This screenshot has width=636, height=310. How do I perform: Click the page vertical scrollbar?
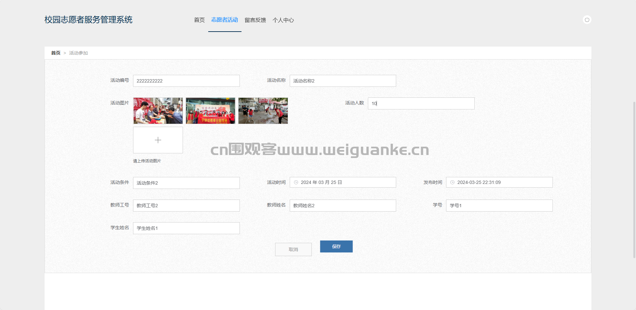pos(634,180)
